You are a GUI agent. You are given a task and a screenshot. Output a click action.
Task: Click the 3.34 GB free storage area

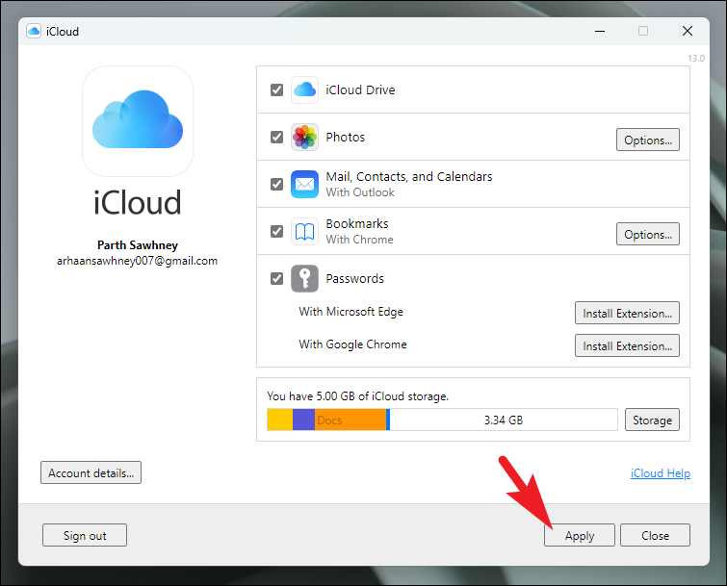504,420
